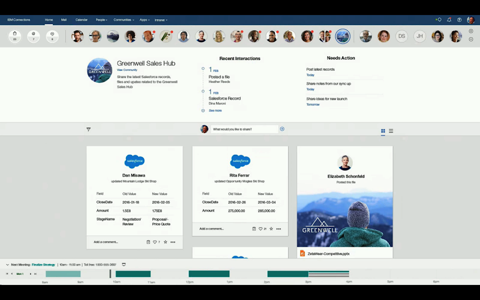Open the filter funnel icon
The image size is (480, 300).
pyautogui.click(x=88, y=130)
